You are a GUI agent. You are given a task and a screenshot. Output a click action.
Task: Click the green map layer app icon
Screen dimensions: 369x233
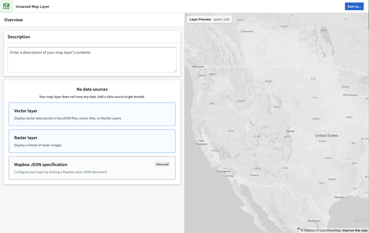(x=6, y=6)
